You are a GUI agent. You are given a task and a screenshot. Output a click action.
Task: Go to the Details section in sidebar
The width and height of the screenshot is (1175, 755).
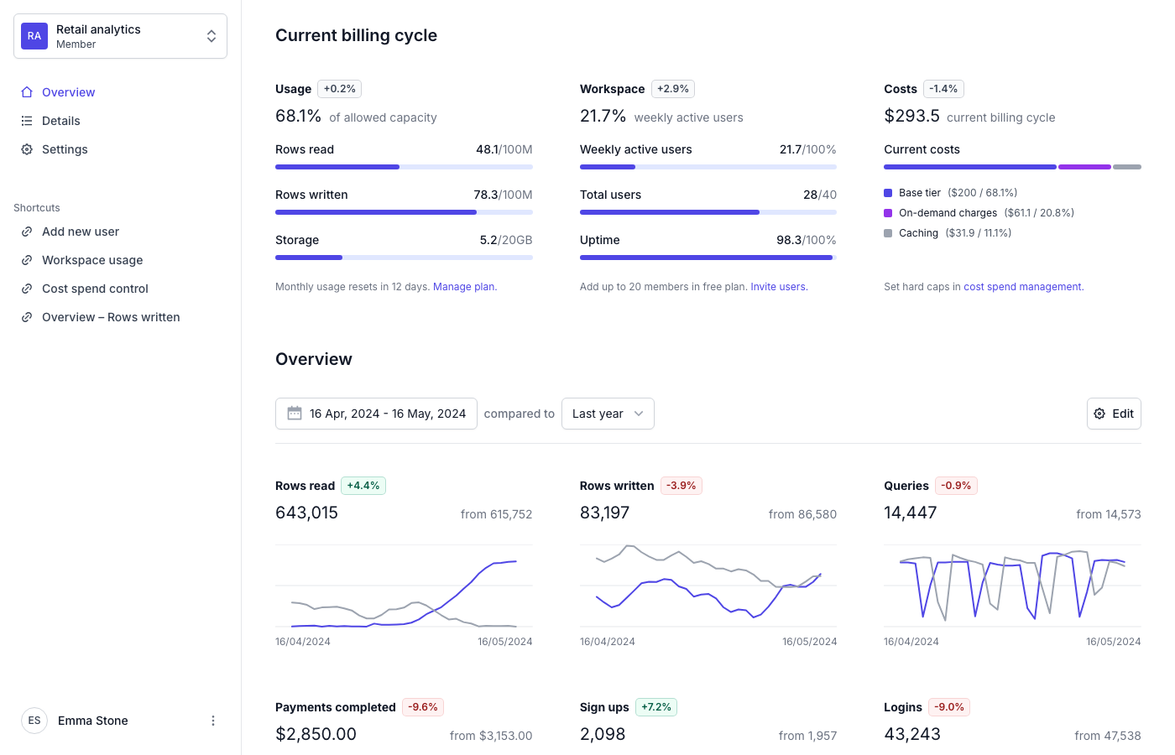(x=60, y=120)
